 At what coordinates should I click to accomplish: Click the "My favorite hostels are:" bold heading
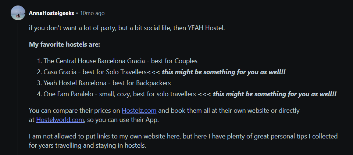pos(64,44)
